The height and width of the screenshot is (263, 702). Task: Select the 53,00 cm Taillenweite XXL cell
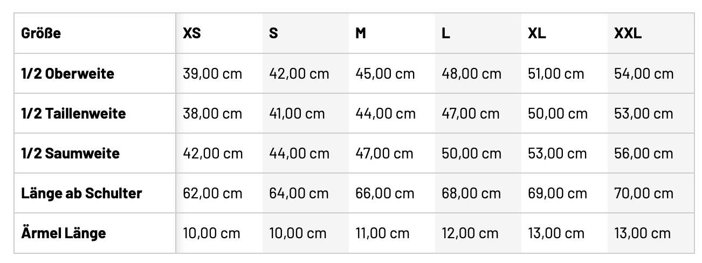(644, 114)
